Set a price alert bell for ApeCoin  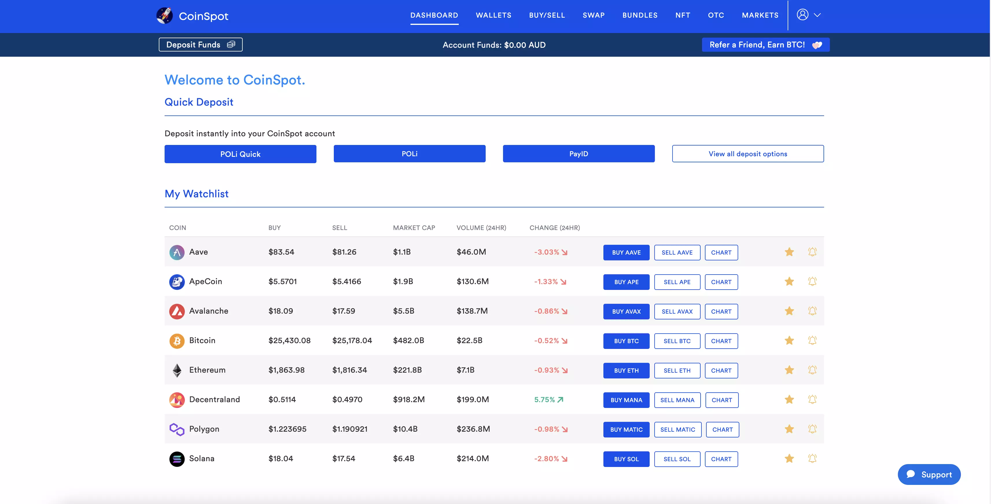(x=812, y=281)
